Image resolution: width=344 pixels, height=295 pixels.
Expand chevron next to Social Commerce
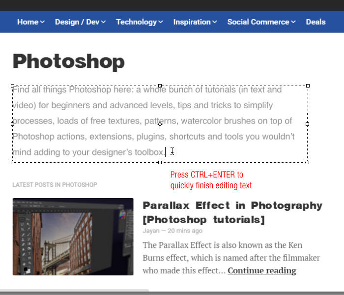293,22
